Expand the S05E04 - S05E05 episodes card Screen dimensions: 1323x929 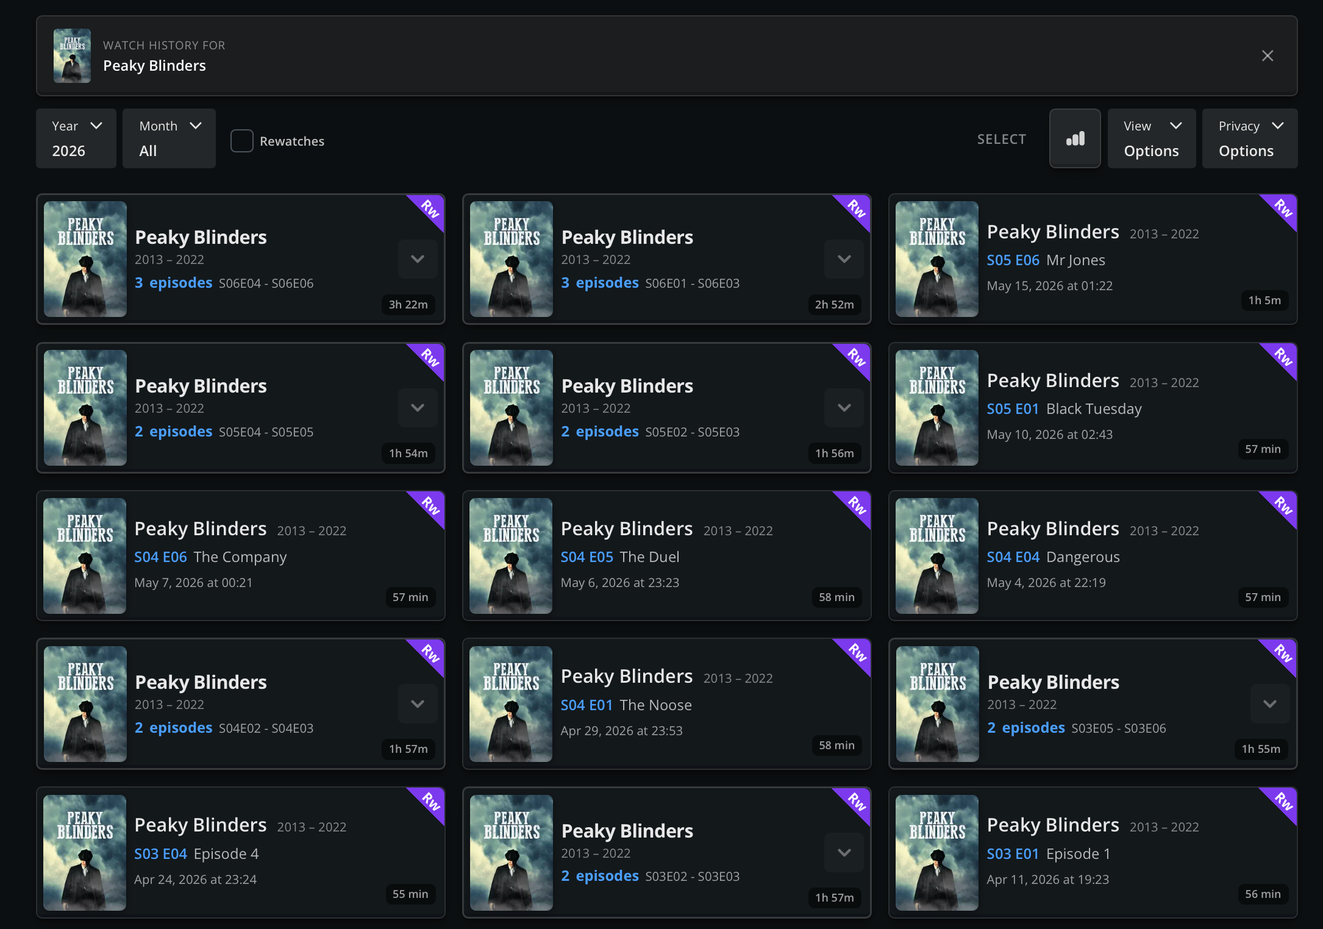[418, 408]
